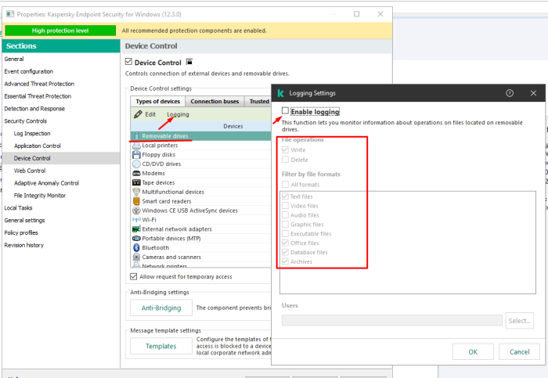This screenshot has height=378, width=548.
Task: Maximize the Properties window
Action: click(x=356, y=14)
